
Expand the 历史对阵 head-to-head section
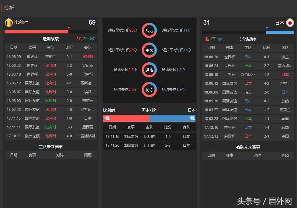pyautogui.click(x=149, y=110)
